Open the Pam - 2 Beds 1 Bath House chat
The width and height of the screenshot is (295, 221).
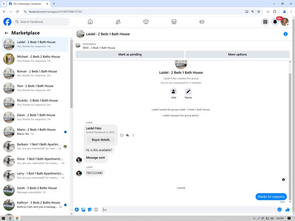(x=35, y=88)
